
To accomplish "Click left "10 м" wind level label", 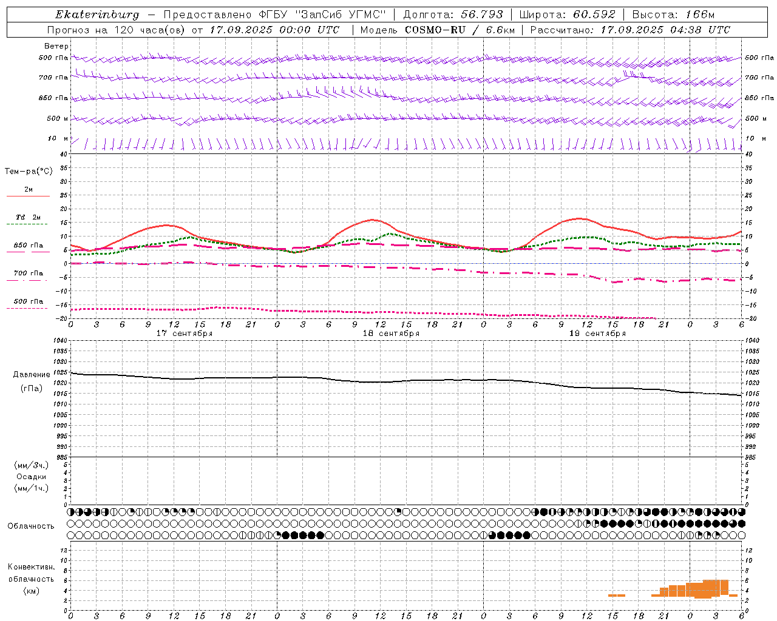I will pos(58,138).
